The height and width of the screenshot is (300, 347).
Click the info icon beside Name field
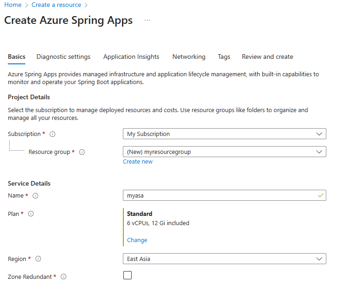tap(35, 196)
